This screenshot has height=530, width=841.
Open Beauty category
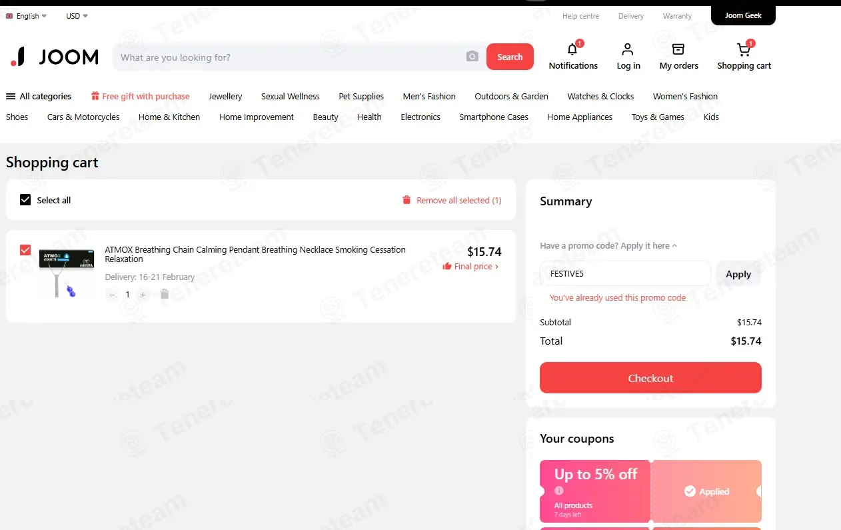[326, 117]
